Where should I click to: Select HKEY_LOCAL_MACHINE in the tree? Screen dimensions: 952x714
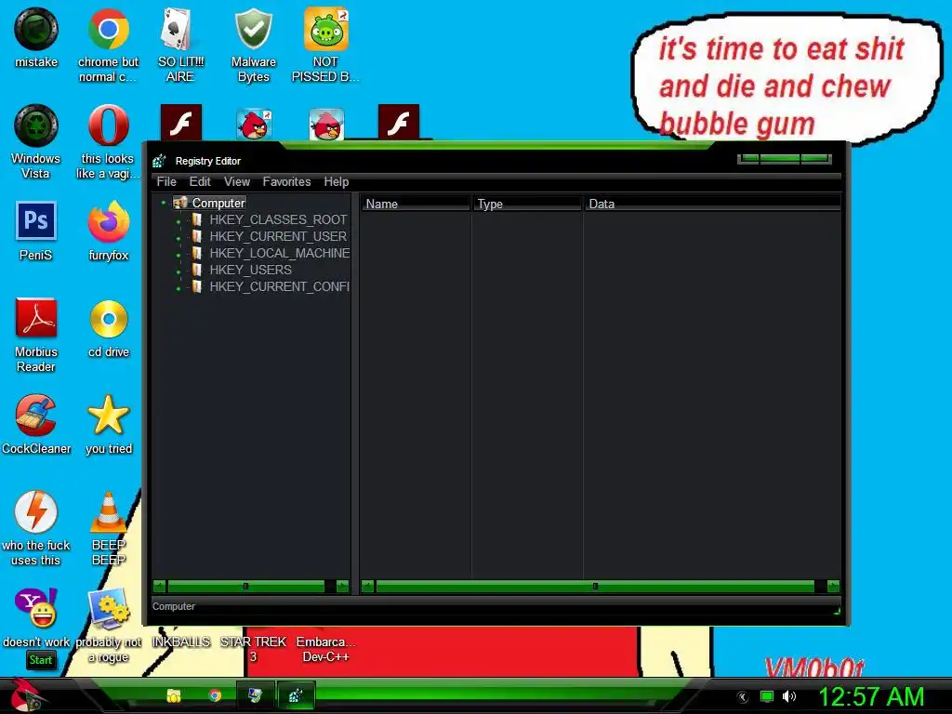coord(279,253)
